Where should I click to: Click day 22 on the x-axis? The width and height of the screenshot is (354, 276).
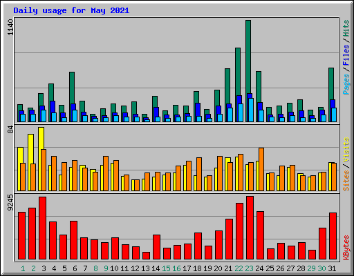click(x=239, y=268)
